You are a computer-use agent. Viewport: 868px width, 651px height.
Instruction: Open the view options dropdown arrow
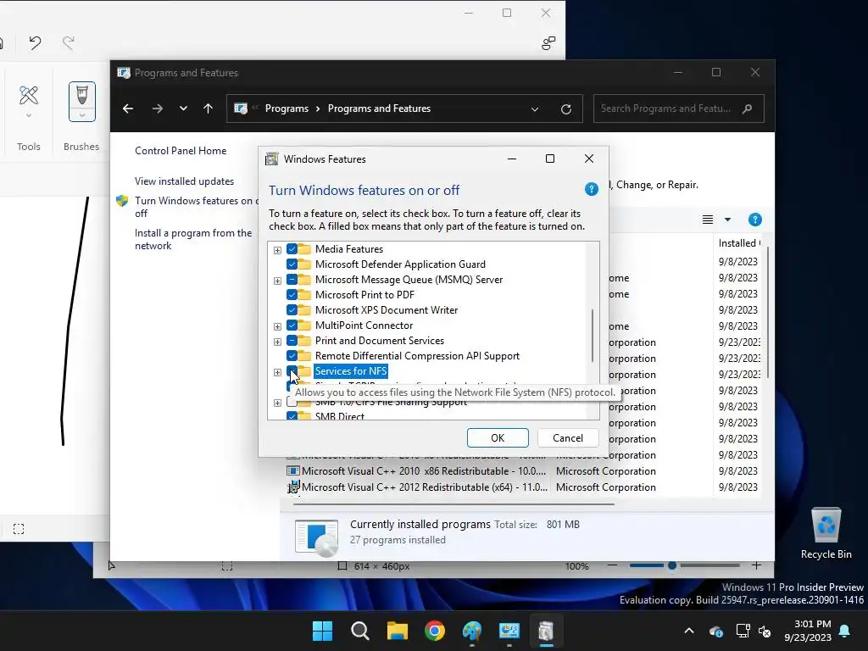click(727, 220)
